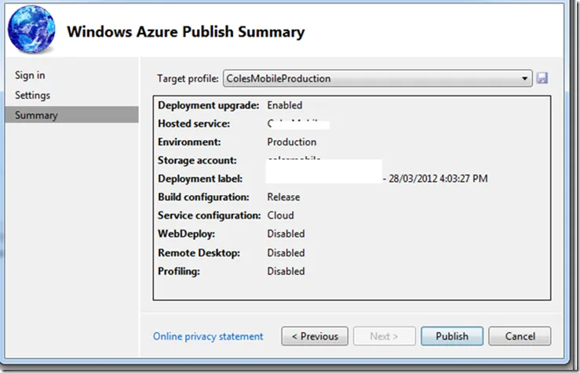Select the Environment Production value
The height and width of the screenshot is (373, 580).
[x=291, y=142]
